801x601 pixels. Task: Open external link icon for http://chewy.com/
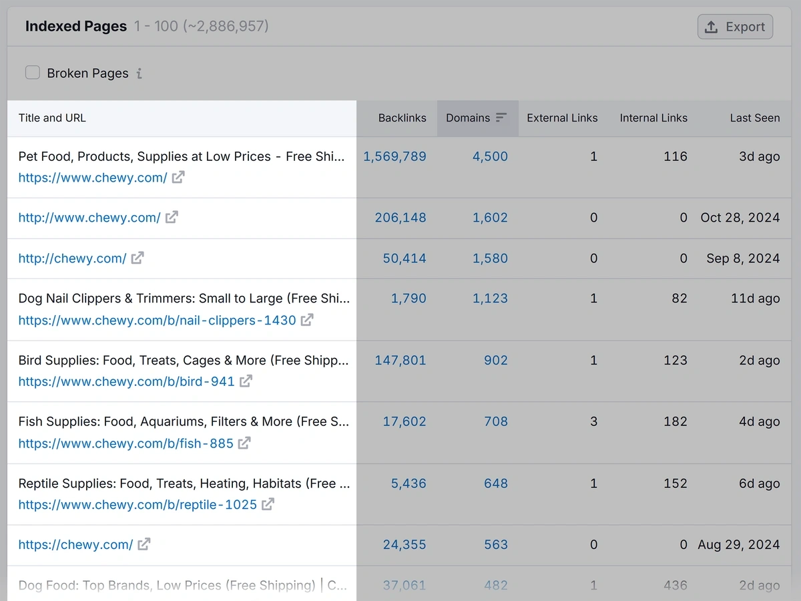point(138,258)
